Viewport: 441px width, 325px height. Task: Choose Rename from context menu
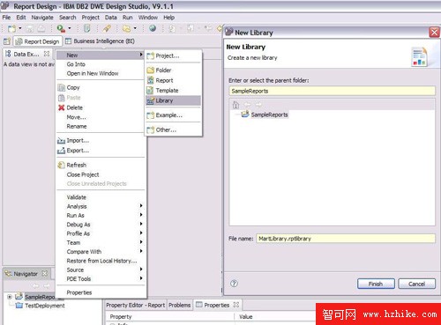pyautogui.click(x=77, y=126)
